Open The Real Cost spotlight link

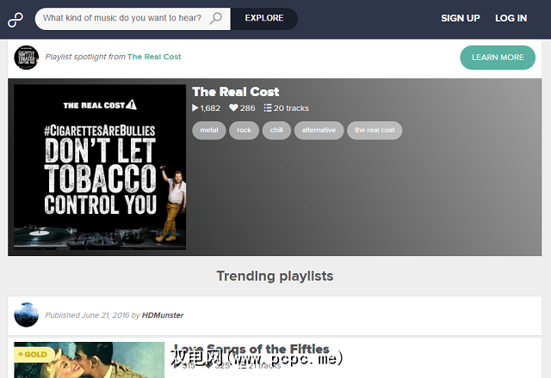[154, 57]
